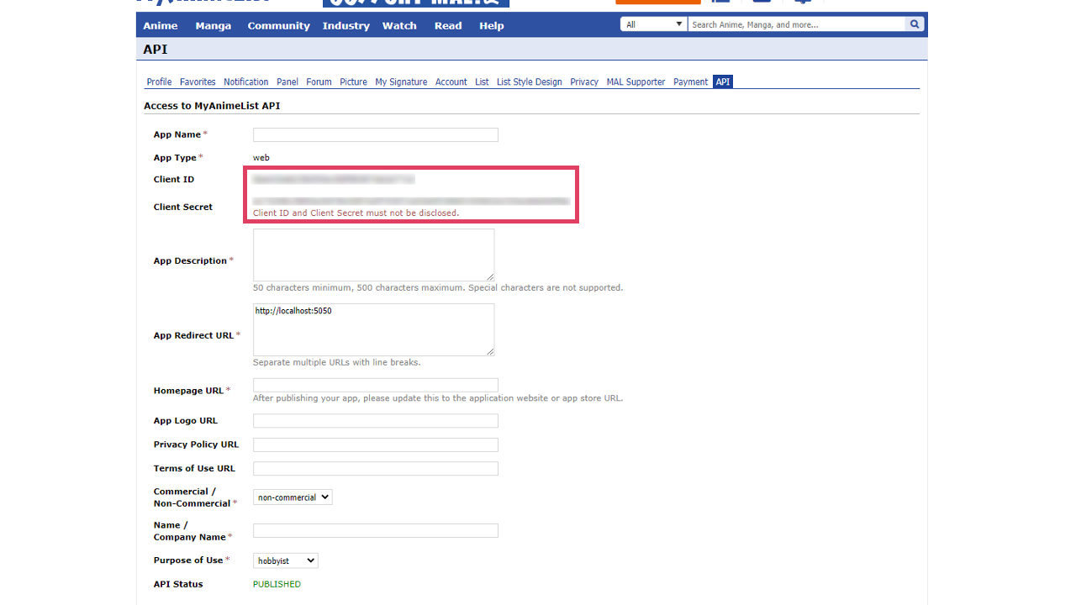Click the App Name input field
Image resolution: width=1076 pixels, height=605 pixels.
tap(376, 134)
